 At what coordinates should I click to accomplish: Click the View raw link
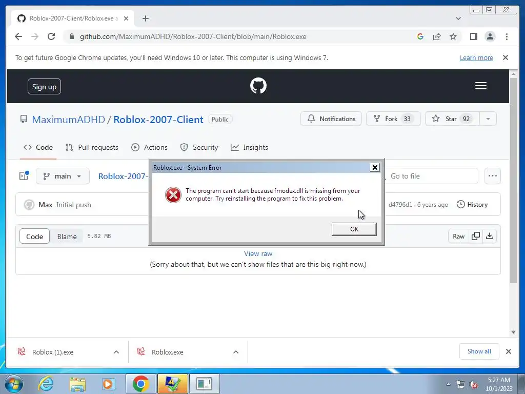tap(258, 253)
